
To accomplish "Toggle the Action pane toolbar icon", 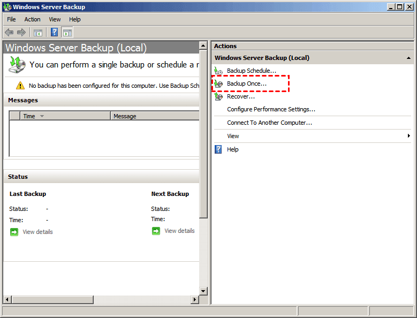I will pyautogui.click(x=67, y=33).
